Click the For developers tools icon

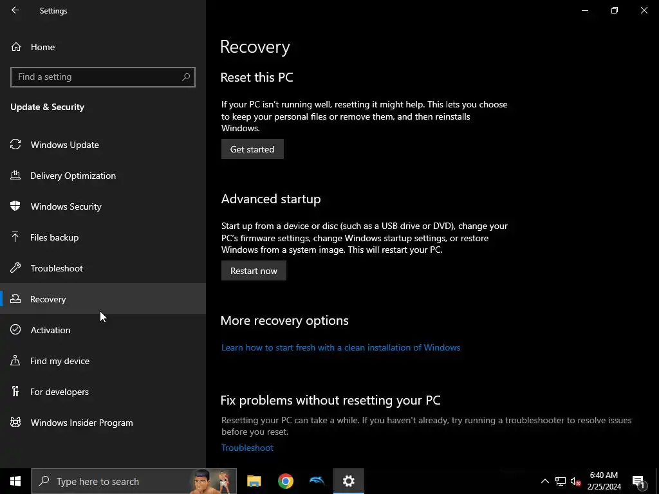15,392
